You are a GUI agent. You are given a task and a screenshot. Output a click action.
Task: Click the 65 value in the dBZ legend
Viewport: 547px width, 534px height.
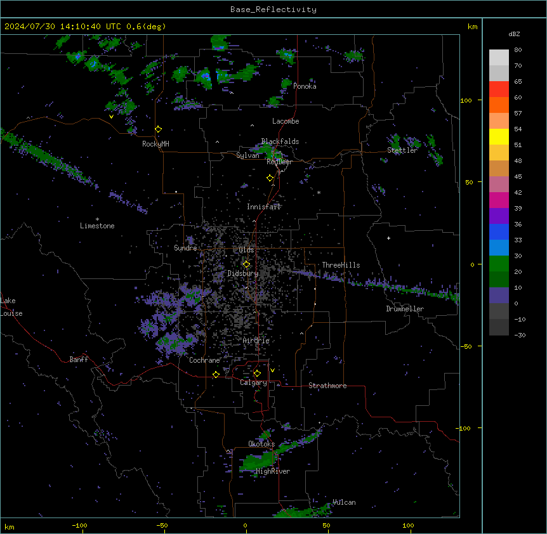(518, 82)
